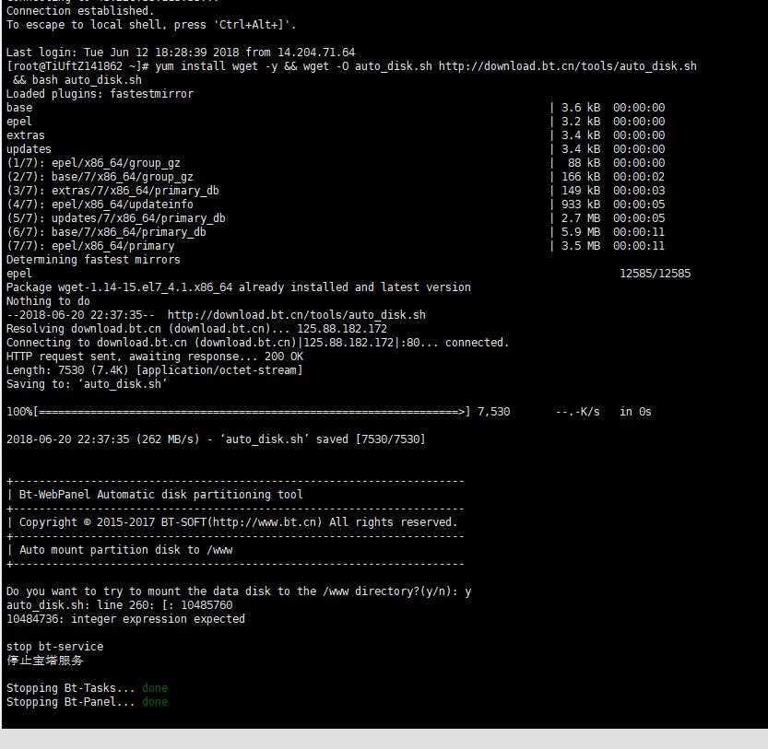Image resolution: width=768 pixels, height=749 pixels.
Task: Click the '--2018-06-20 22:37:35--' wget URL line
Action: click(x=216, y=314)
